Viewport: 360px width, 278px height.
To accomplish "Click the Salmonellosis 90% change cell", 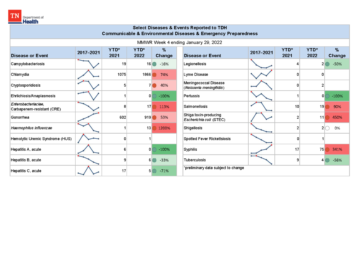I will [x=337, y=107].
